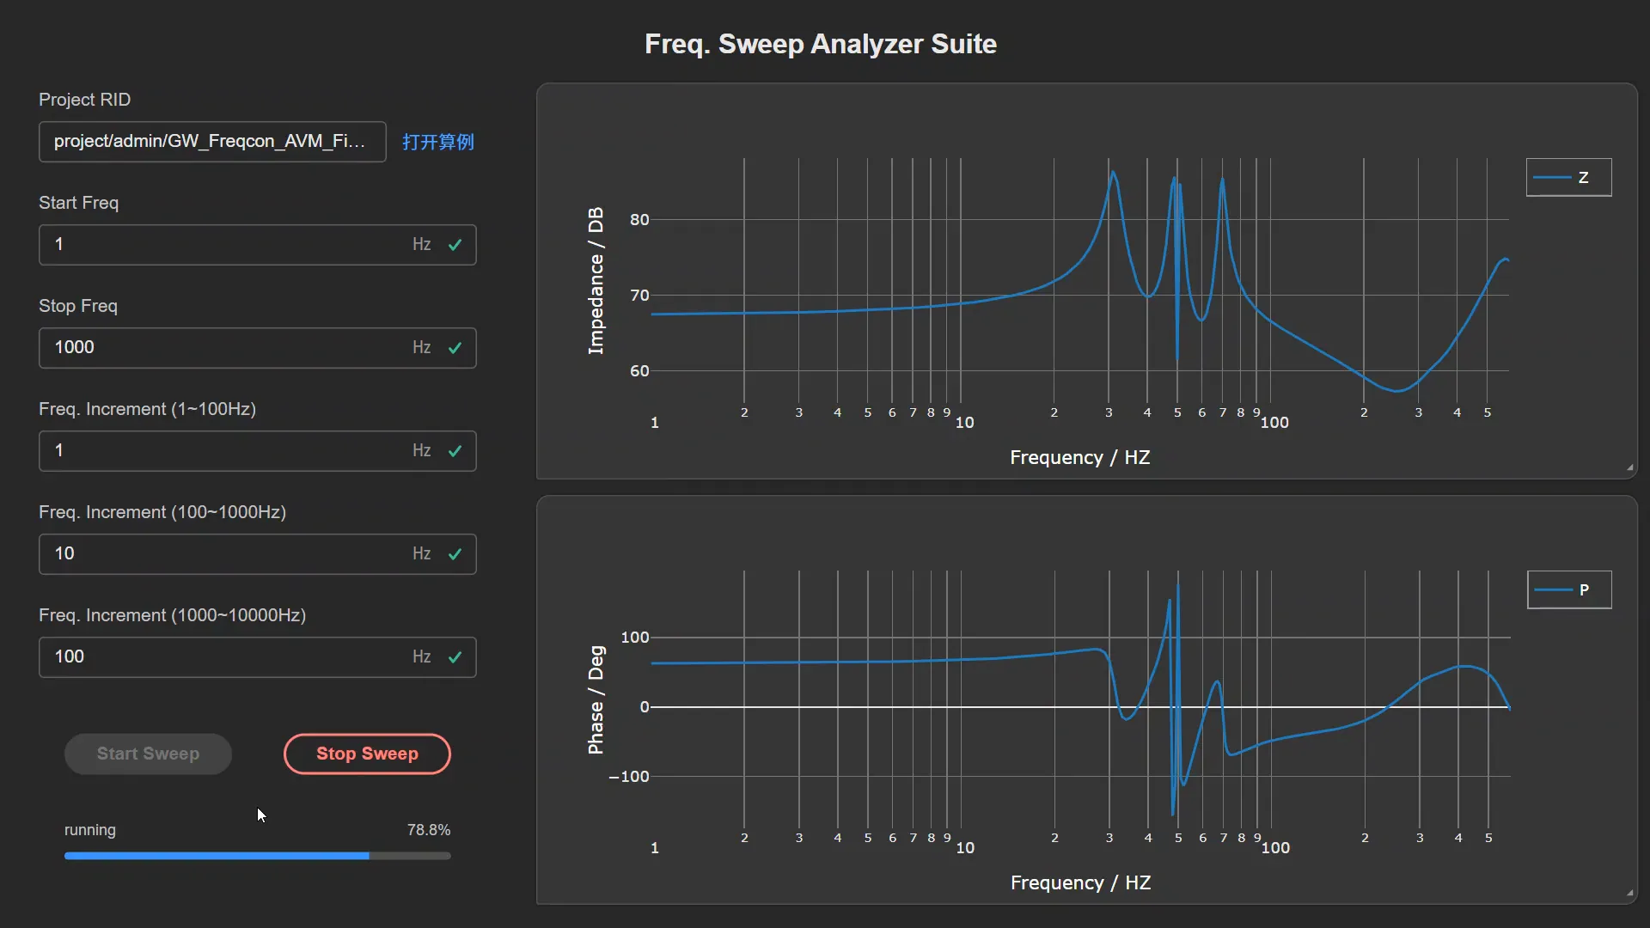The image size is (1650, 928).
Task: Click the green checkmark in Start Freq
Action: click(455, 245)
